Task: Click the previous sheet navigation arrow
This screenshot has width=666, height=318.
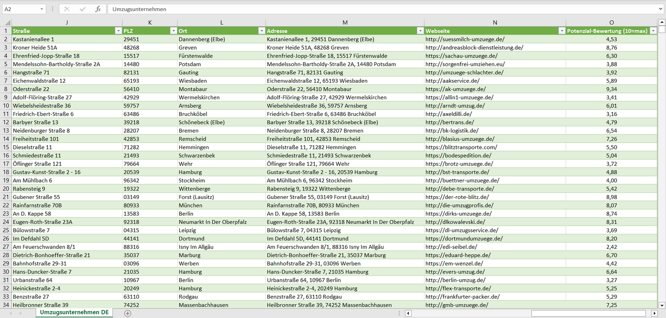Action: point(10,313)
